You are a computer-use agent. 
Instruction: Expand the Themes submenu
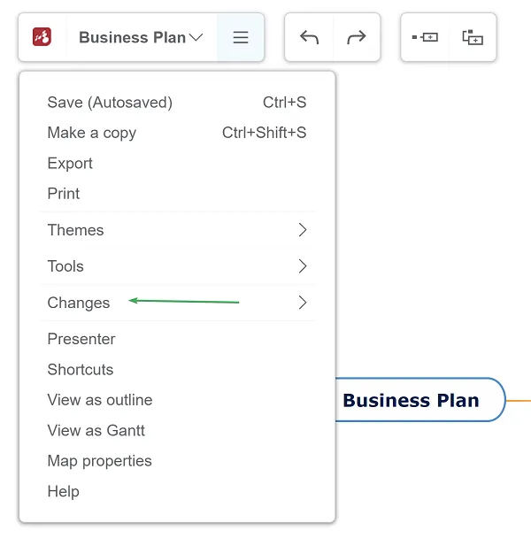tap(177, 230)
